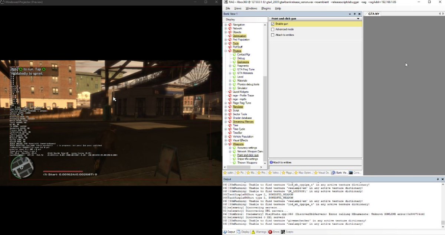Click the green widget icon beside ContactMgr
Viewport: 445px width, 235px height.
pyautogui.click(x=235, y=55)
